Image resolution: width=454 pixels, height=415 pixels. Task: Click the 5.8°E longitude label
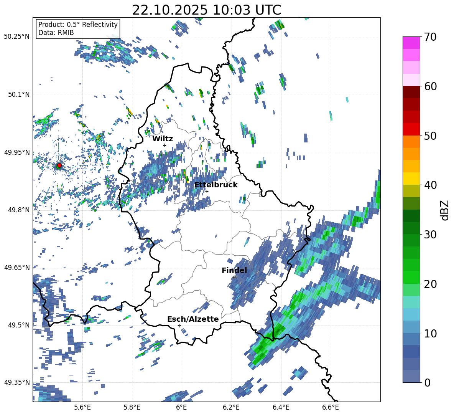point(132,408)
